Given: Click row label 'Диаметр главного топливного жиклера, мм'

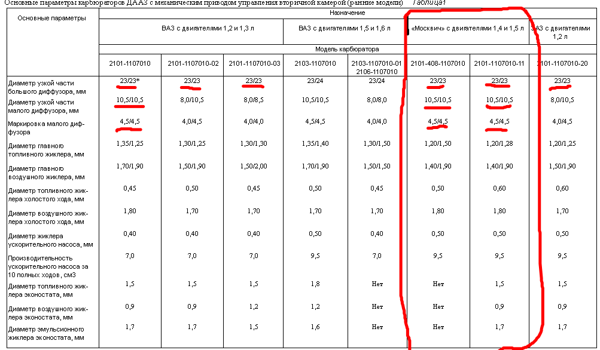Looking at the screenshot, I should click(46, 150).
